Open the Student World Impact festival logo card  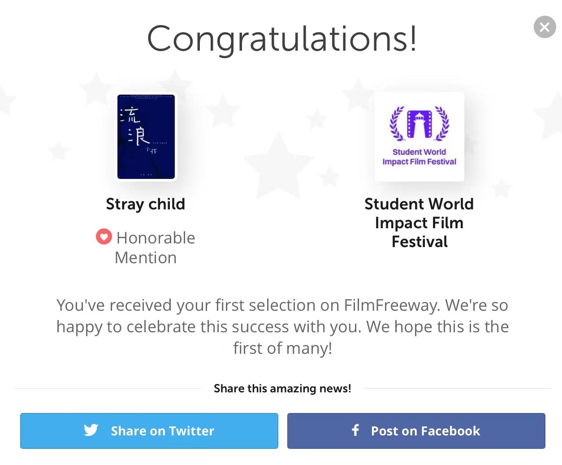click(x=419, y=137)
